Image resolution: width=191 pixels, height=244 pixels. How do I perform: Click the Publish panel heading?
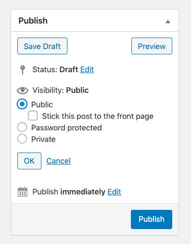click(x=33, y=21)
